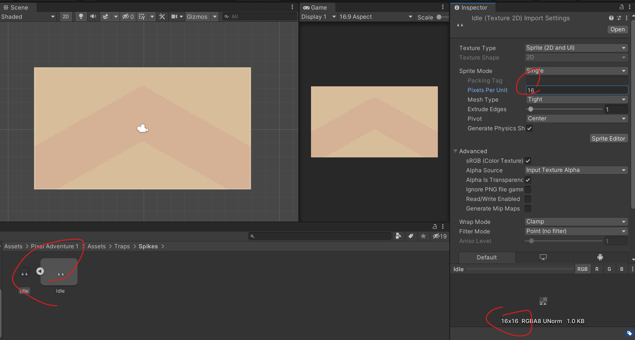Click Search by Type icon in Project
The height and width of the screenshot is (340, 635).
click(x=398, y=236)
